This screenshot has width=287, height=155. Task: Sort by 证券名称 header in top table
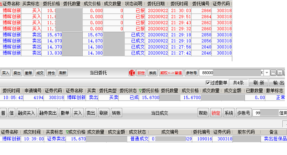tap(11, 4)
